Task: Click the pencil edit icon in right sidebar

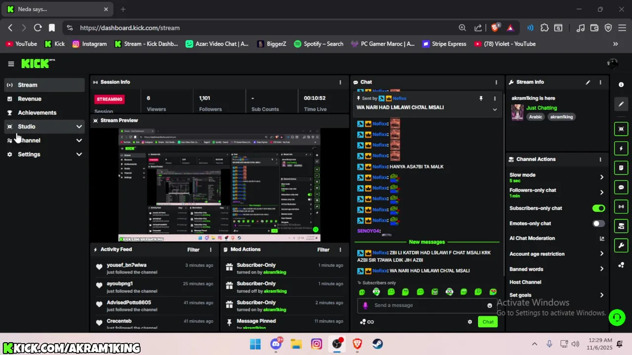Action: pos(621,104)
